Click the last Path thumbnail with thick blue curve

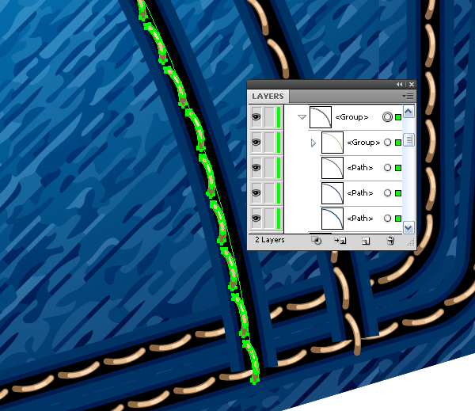pyautogui.click(x=332, y=219)
